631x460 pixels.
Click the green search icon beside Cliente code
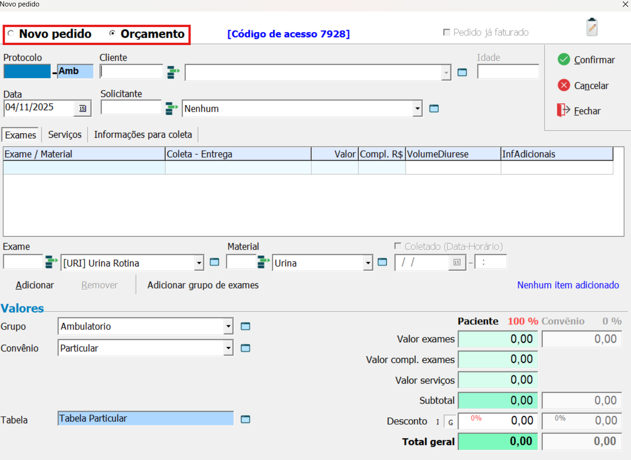(x=173, y=72)
